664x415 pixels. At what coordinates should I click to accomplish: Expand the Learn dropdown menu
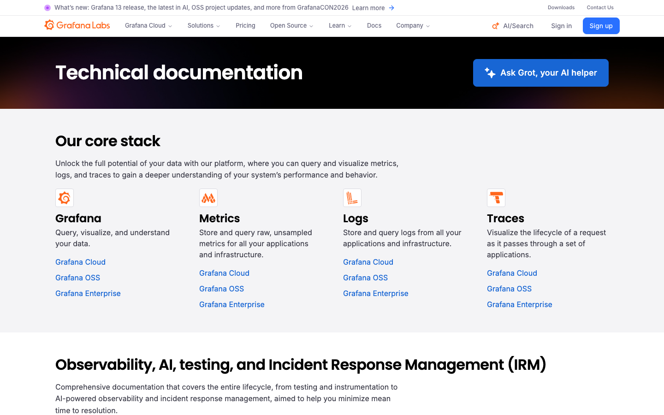pyautogui.click(x=340, y=26)
